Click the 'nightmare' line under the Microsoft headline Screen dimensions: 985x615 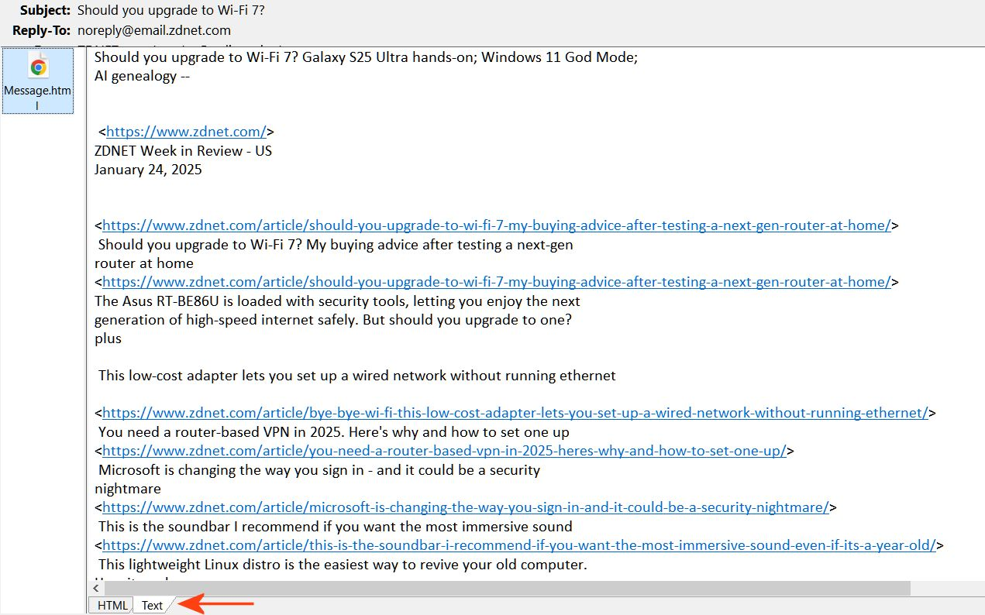(x=128, y=489)
